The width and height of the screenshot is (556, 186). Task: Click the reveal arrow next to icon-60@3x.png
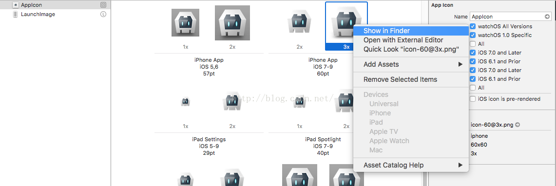click(x=518, y=125)
